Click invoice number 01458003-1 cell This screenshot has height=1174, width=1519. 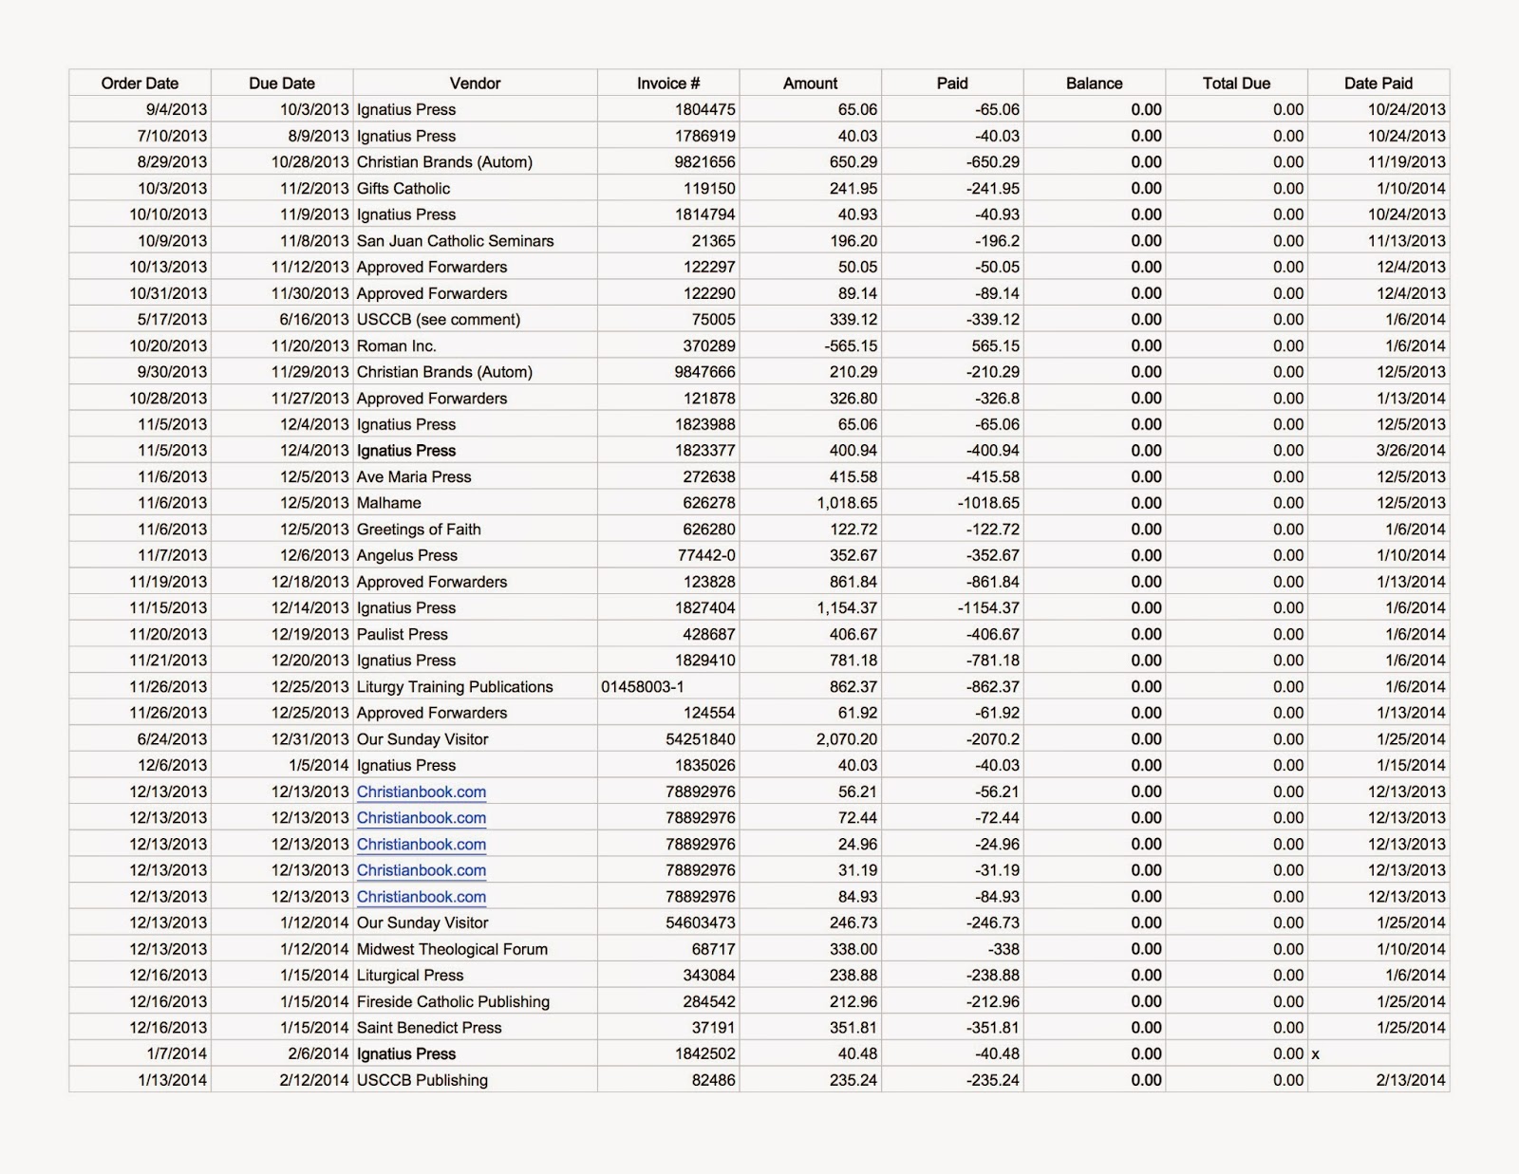668,686
